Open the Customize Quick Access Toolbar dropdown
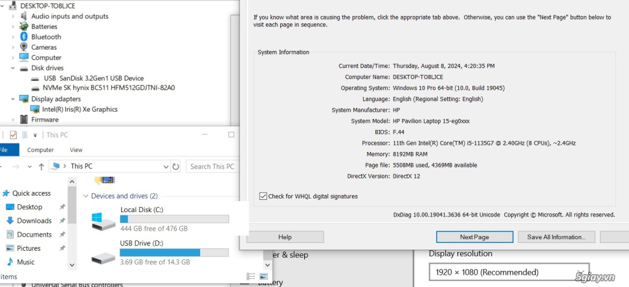This screenshot has width=629, height=287. pyautogui.click(x=35, y=136)
